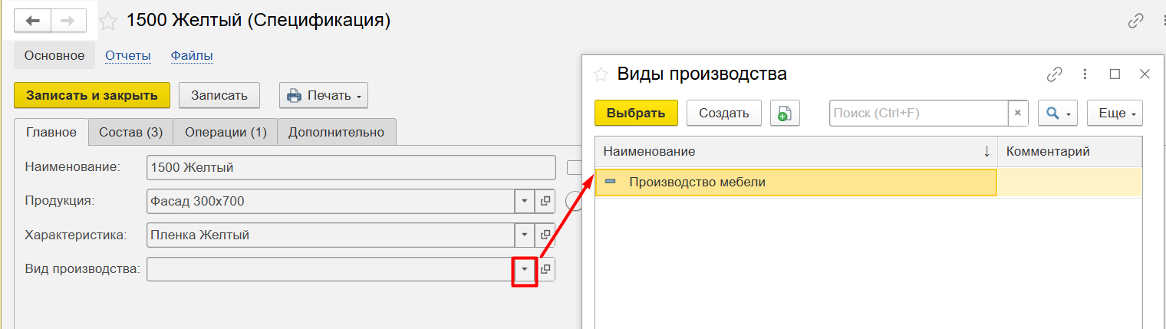Open the Вид производства item card icon
The image size is (1166, 329).
click(x=545, y=269)
